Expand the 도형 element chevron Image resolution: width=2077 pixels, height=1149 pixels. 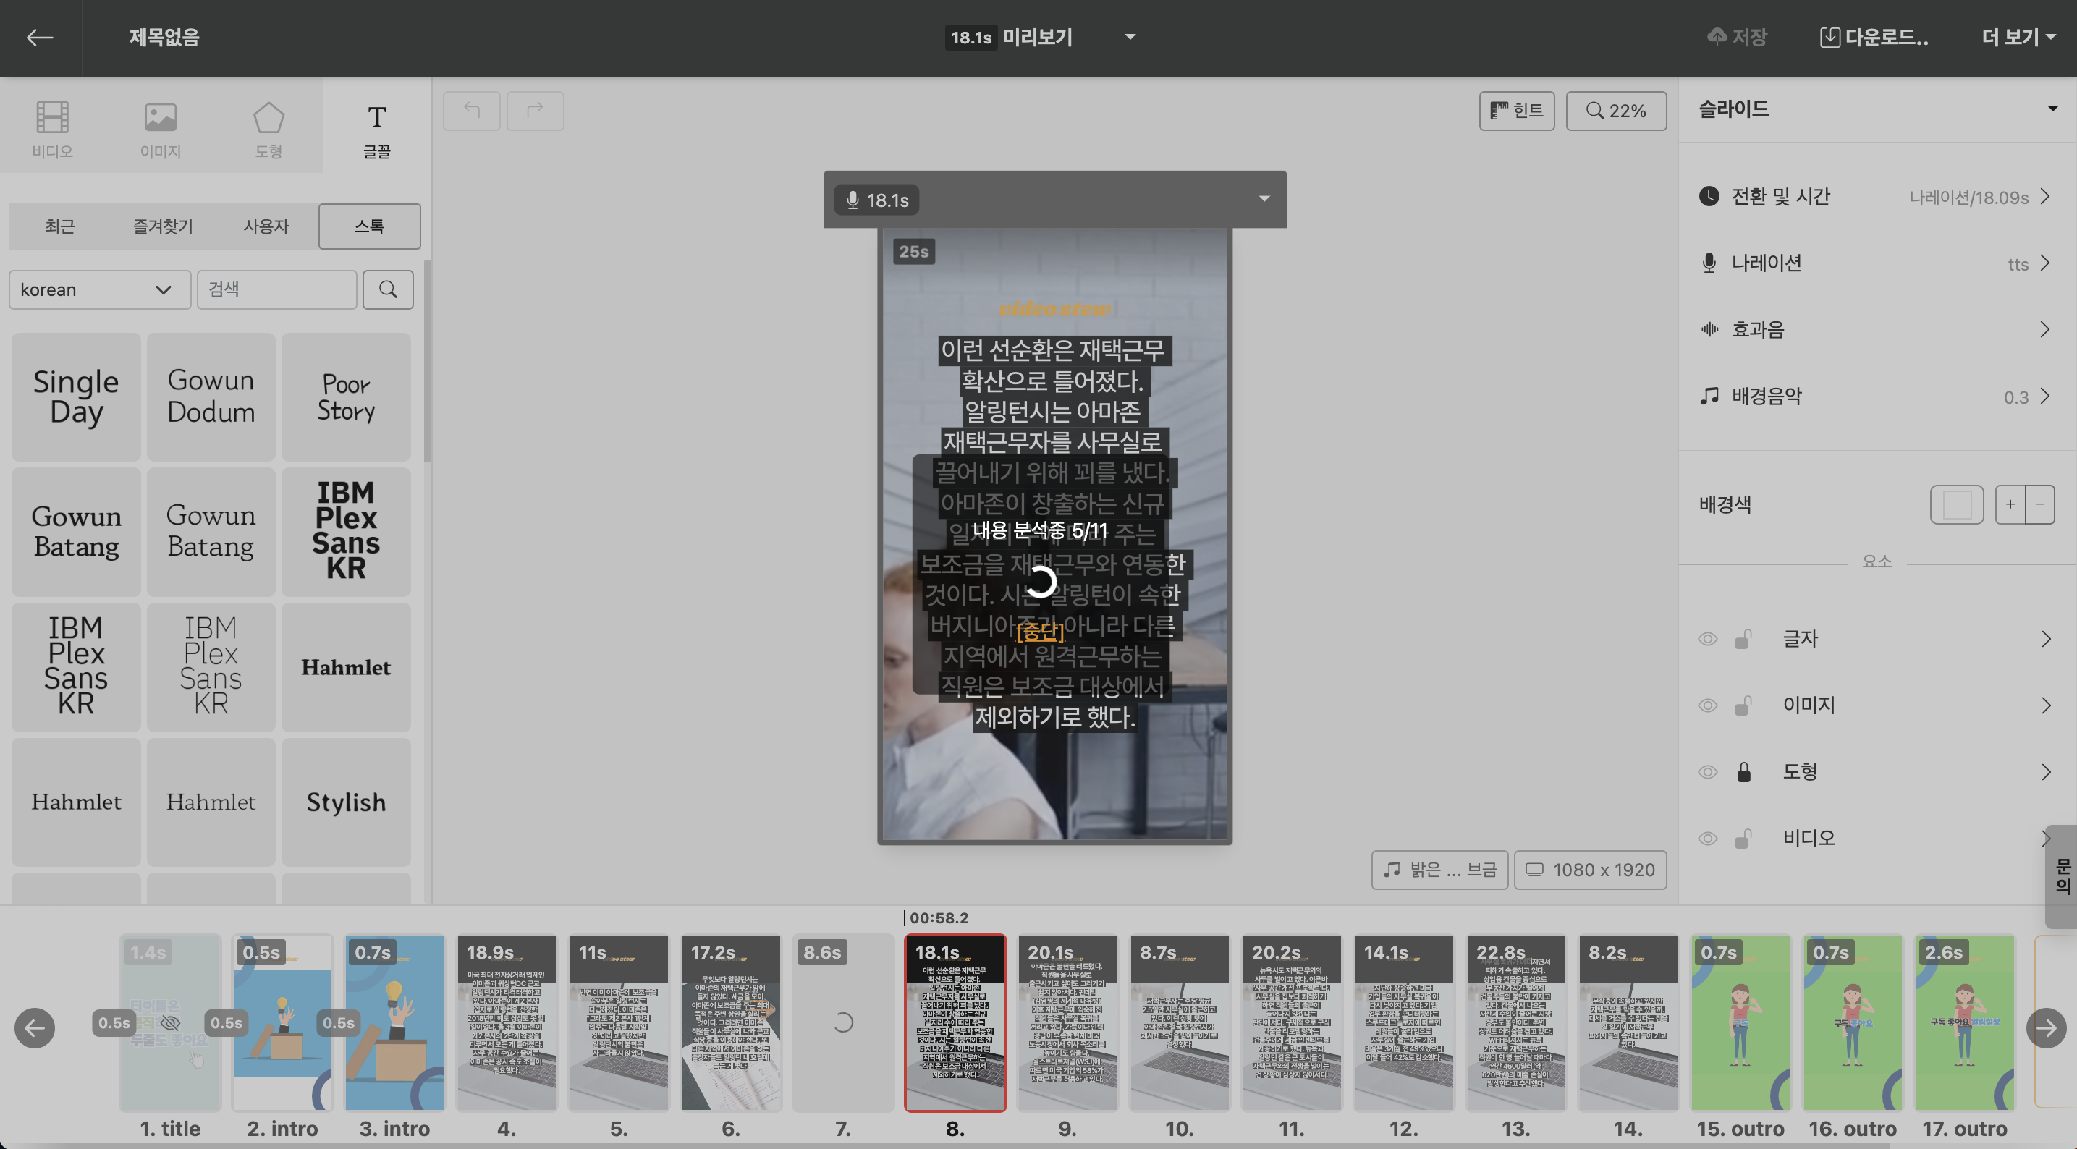click(2046, 773)
